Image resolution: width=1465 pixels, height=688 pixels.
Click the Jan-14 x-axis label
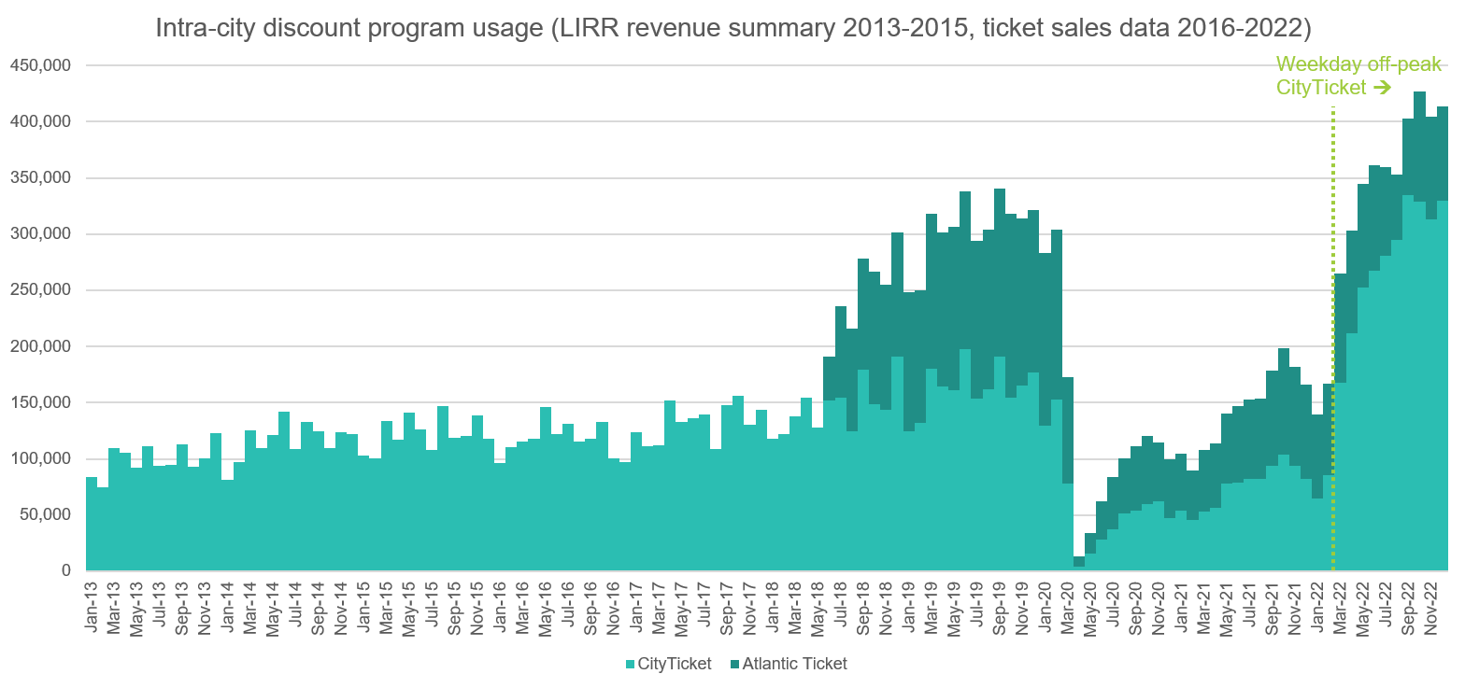point(228,608)
